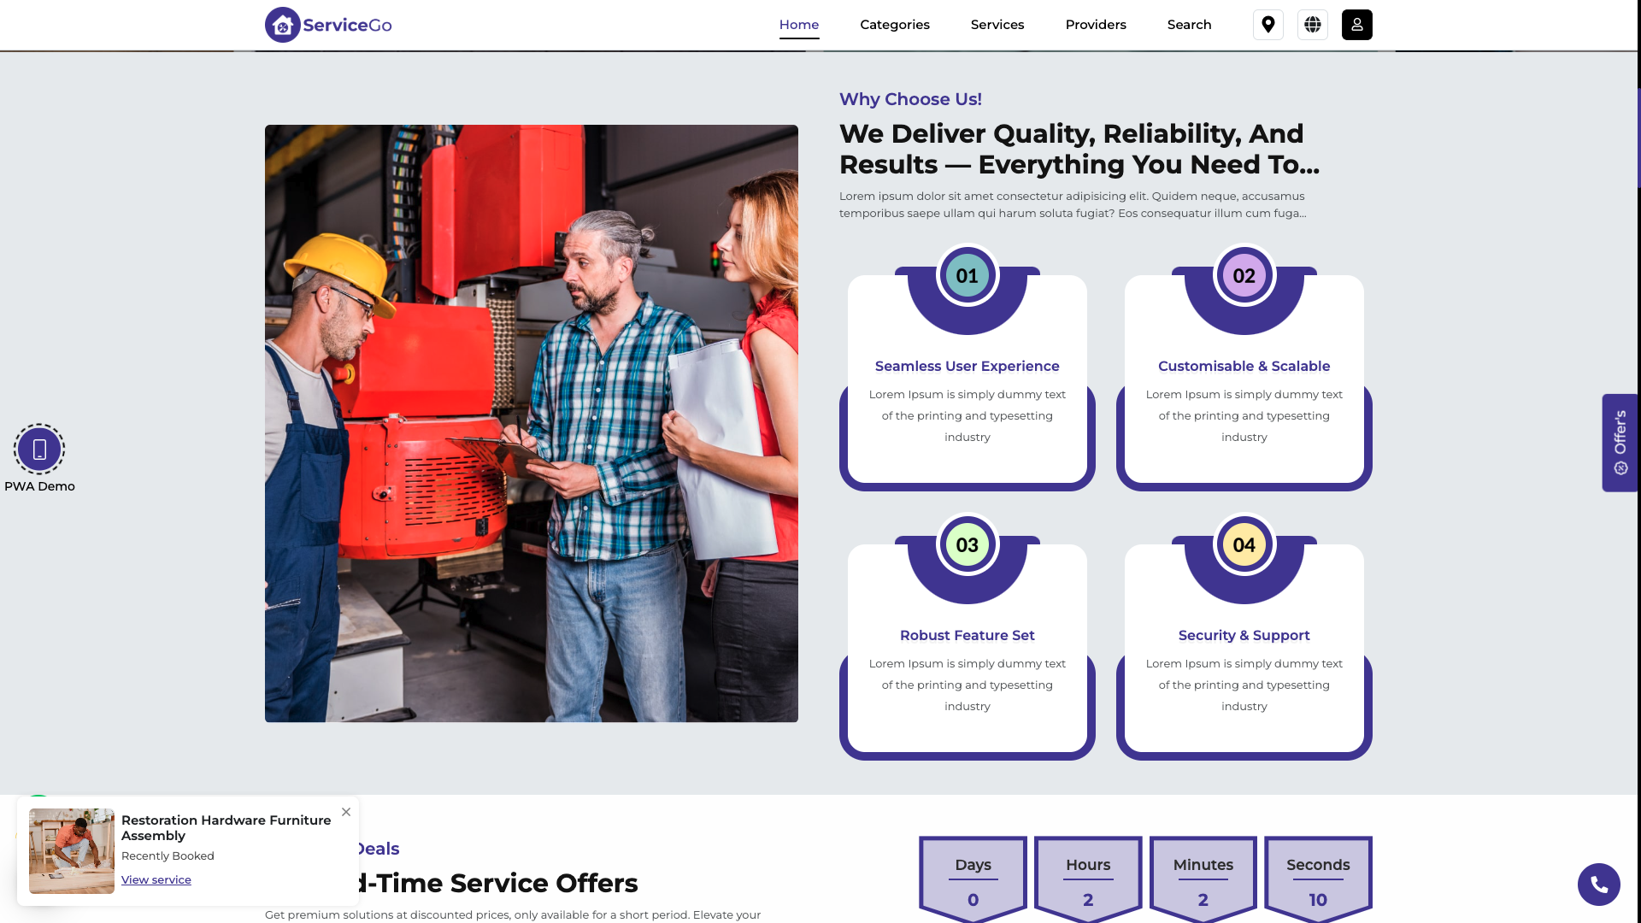Open the globe language selector

click(1313, 25)
